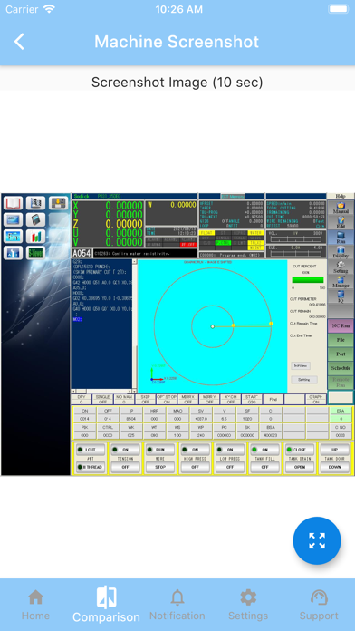Go back using the header arrow

[x=19, y=42]
